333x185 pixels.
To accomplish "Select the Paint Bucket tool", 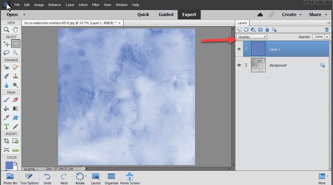I will click(x=6, y=109).
